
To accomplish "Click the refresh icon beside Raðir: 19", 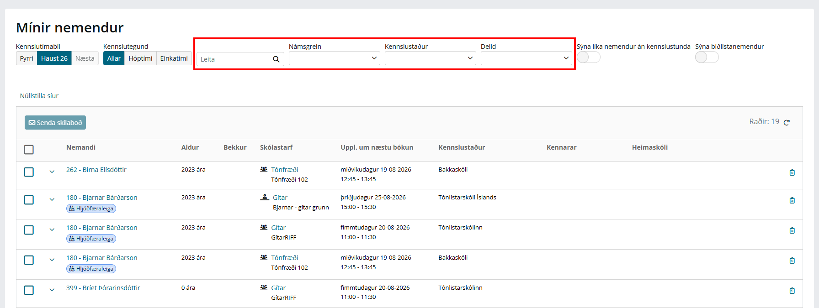I will pos(787,122).
